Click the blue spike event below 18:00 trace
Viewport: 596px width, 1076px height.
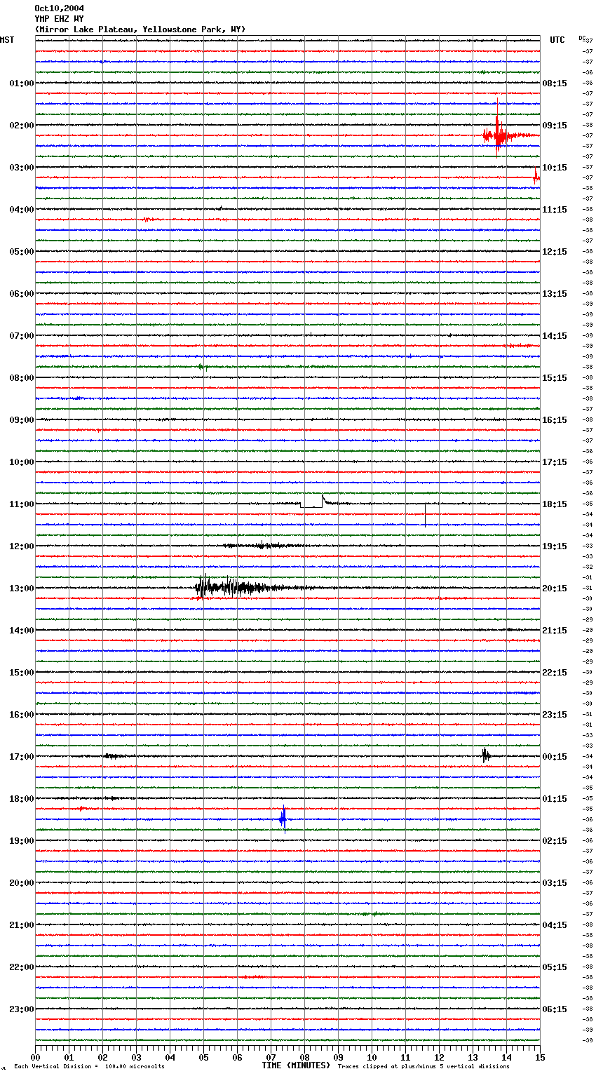coord(283,819)
